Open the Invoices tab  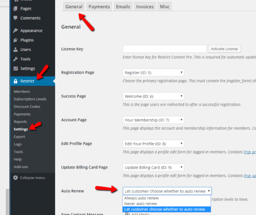(145, 7)
